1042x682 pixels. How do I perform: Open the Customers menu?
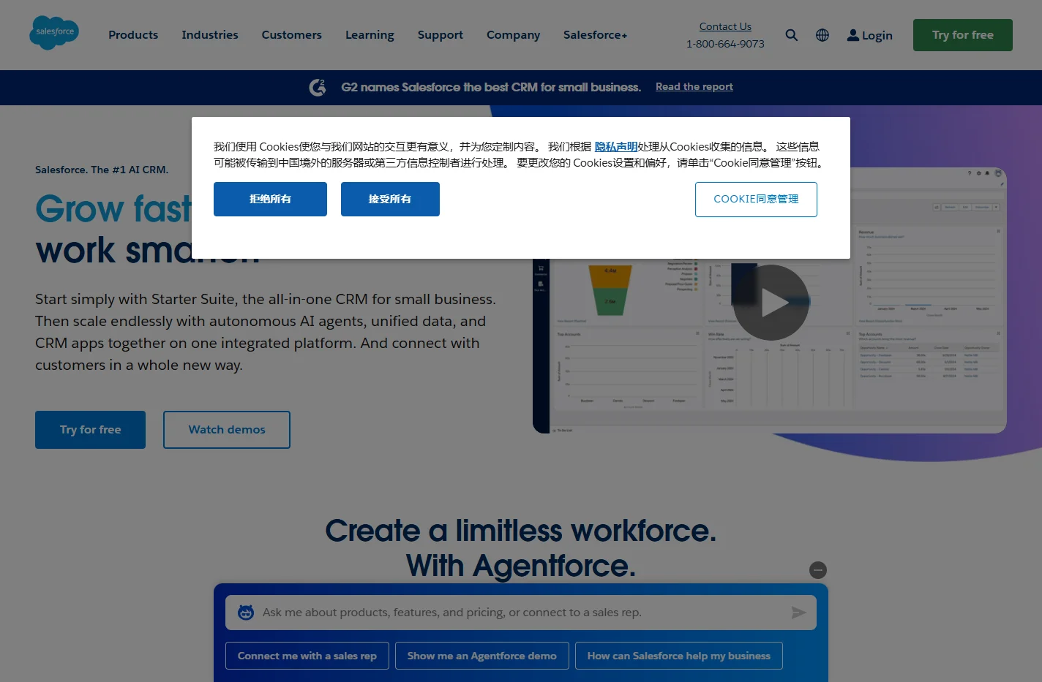(x=292, y=35)
